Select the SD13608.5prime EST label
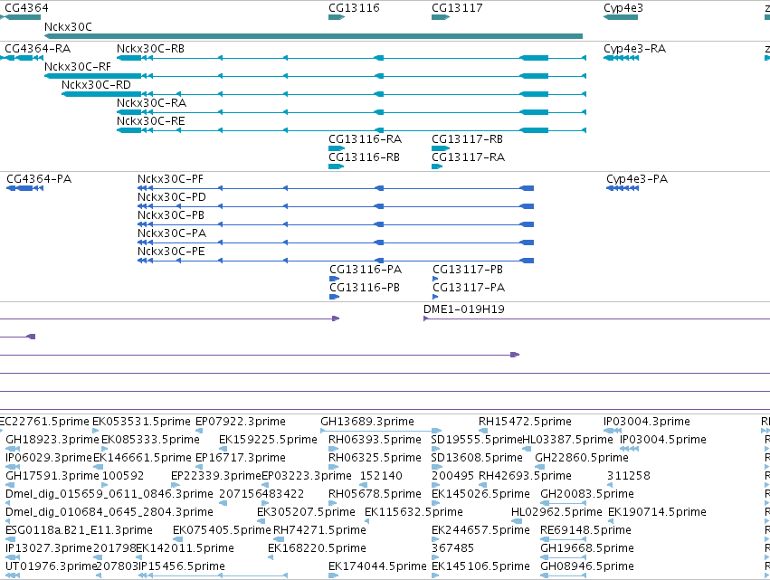Image resolution: width=770 pixels, height=580 pixels. click(478, 458)
